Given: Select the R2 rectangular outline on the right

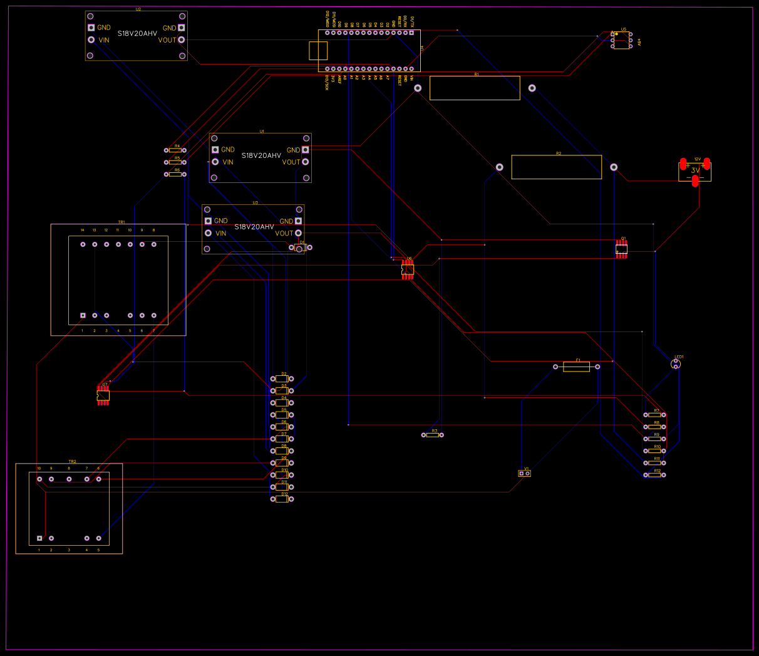Looking at the screenshot, I should point(556,166).
